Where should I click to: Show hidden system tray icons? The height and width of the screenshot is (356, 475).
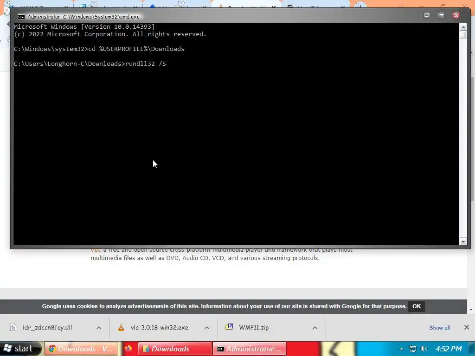click(x=401, y=349)
